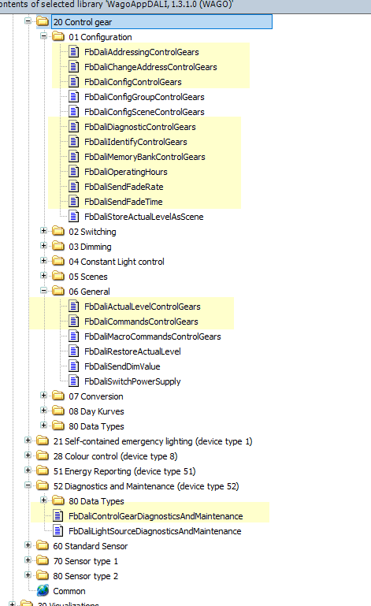Click the FbDaliMemoryBankControlGears document icon
Viewport: 371px width, 606px height.
click(74, 157)
